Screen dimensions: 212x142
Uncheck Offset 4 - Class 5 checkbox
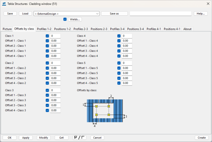(119, 83)
